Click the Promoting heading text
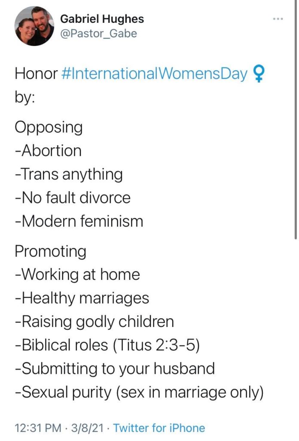 coord(50,251)
